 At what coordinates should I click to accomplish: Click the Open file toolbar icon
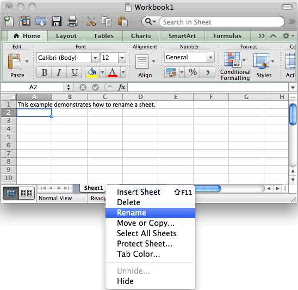point(40,21)
